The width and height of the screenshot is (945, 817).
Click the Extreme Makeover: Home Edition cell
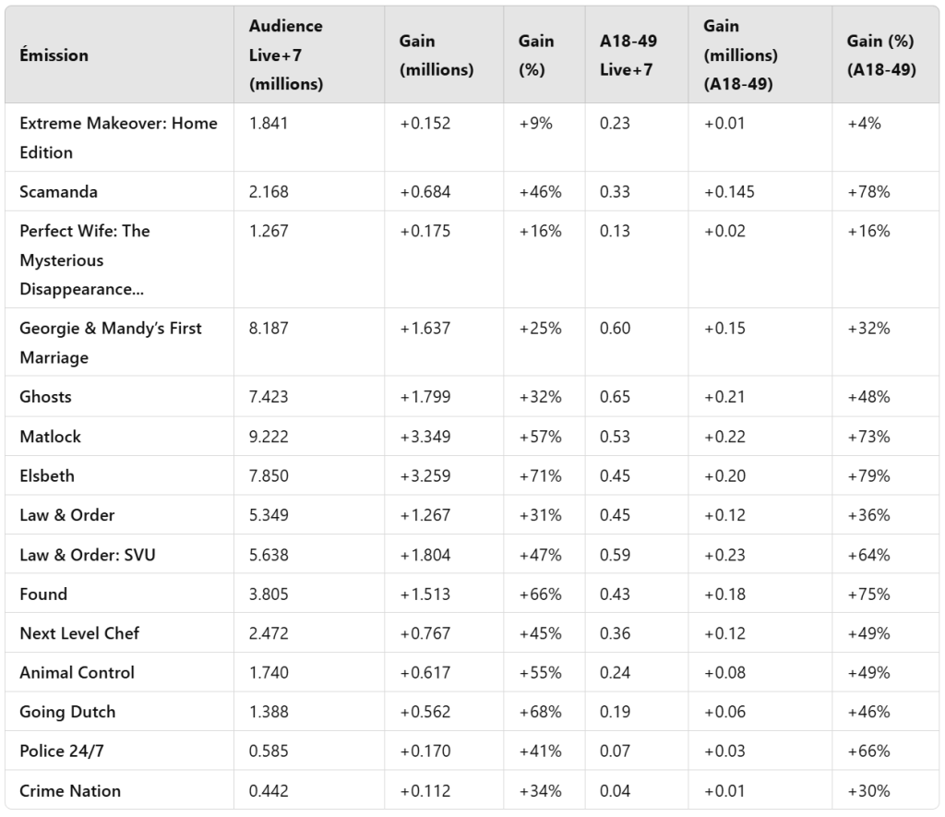118,138
